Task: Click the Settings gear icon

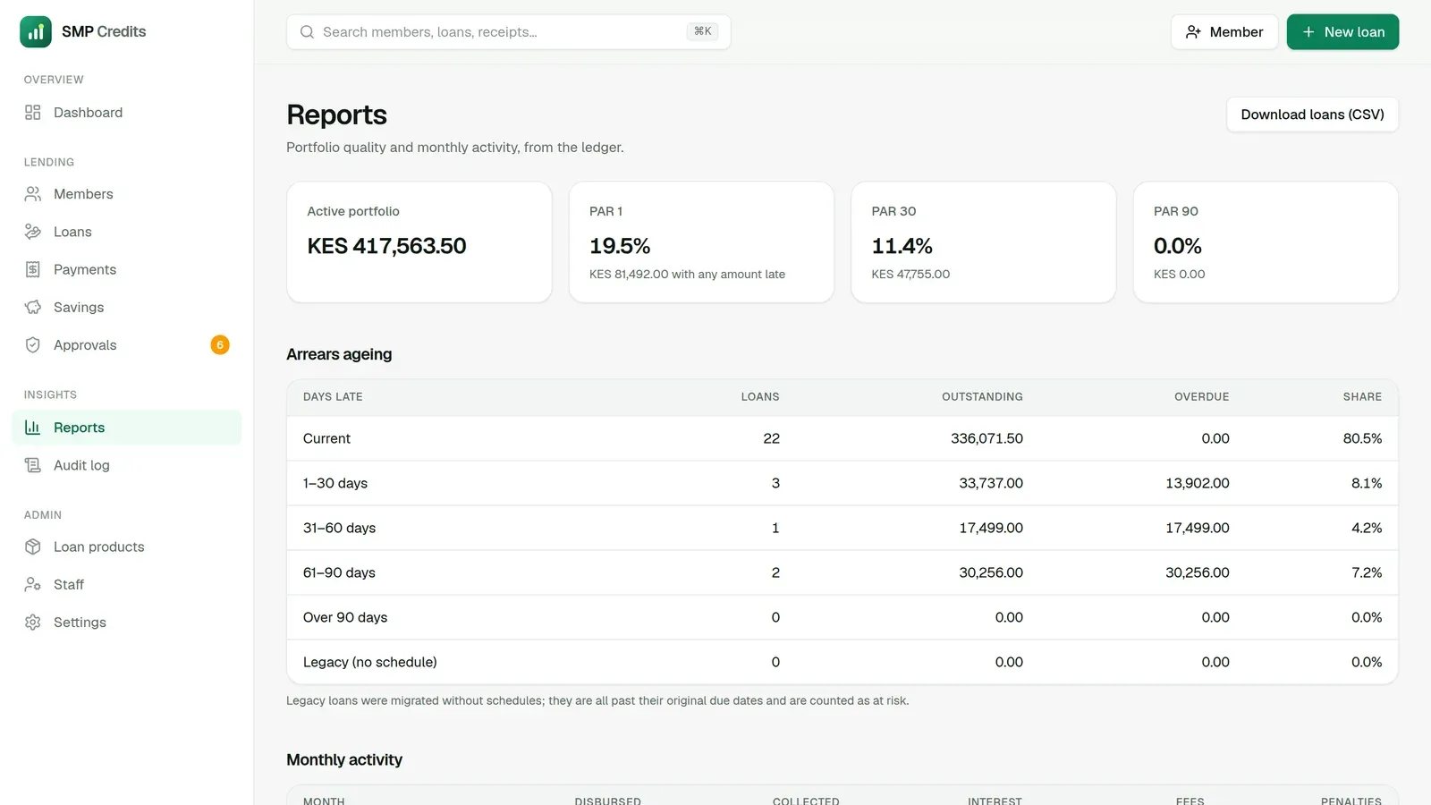Action: click(33, 623)
